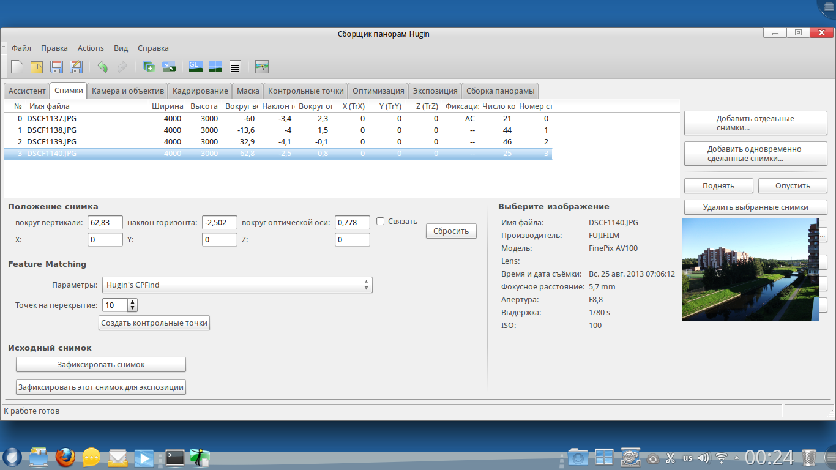Open Firefox from the taskbar
Viewport: 836px width, 470px height.
[65, 457]
